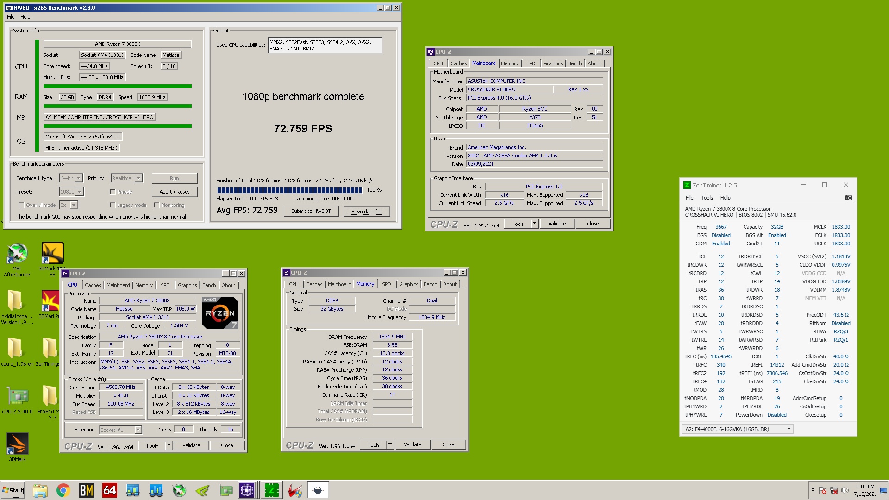Open the red shield-marked taskbar icon
Viewport: 889px width, 500px height.
[295, 490]
